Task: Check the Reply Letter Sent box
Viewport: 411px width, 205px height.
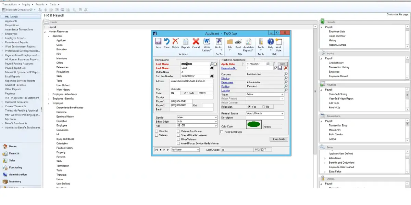Action: [222, 132]
